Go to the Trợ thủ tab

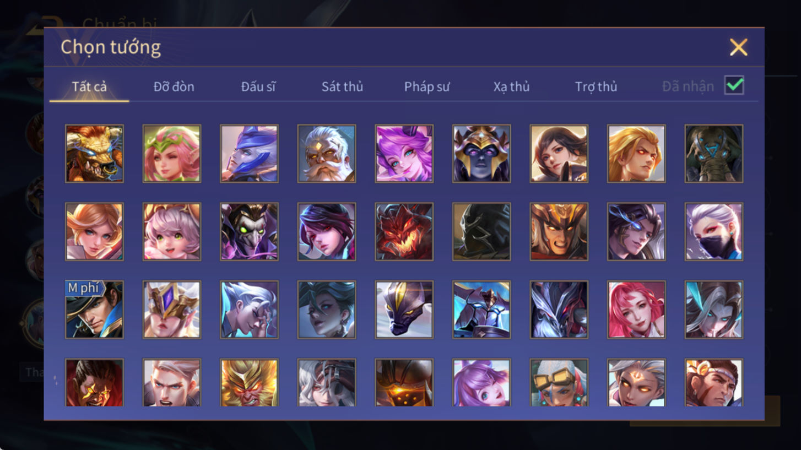(x=596, y=86)
